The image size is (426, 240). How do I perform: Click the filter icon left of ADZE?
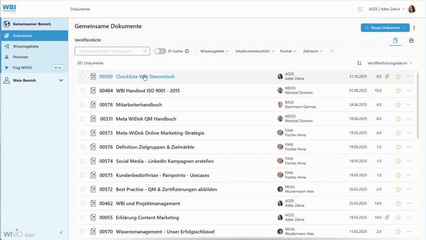pyautogui.click(x=360, y=9)
